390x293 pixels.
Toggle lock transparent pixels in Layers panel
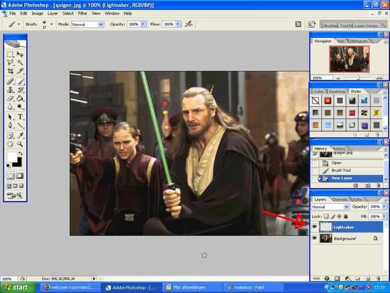tap(326, 216)
